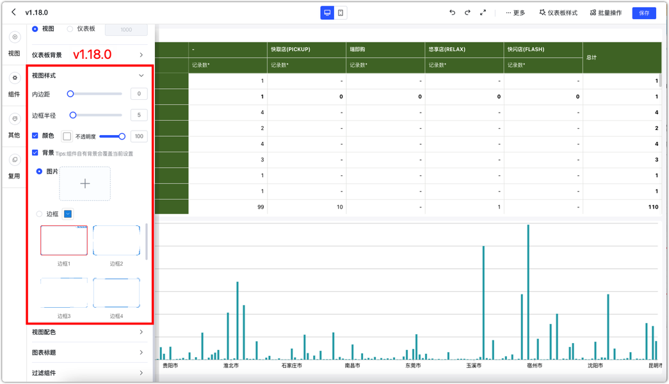Redo the last change

467,13
